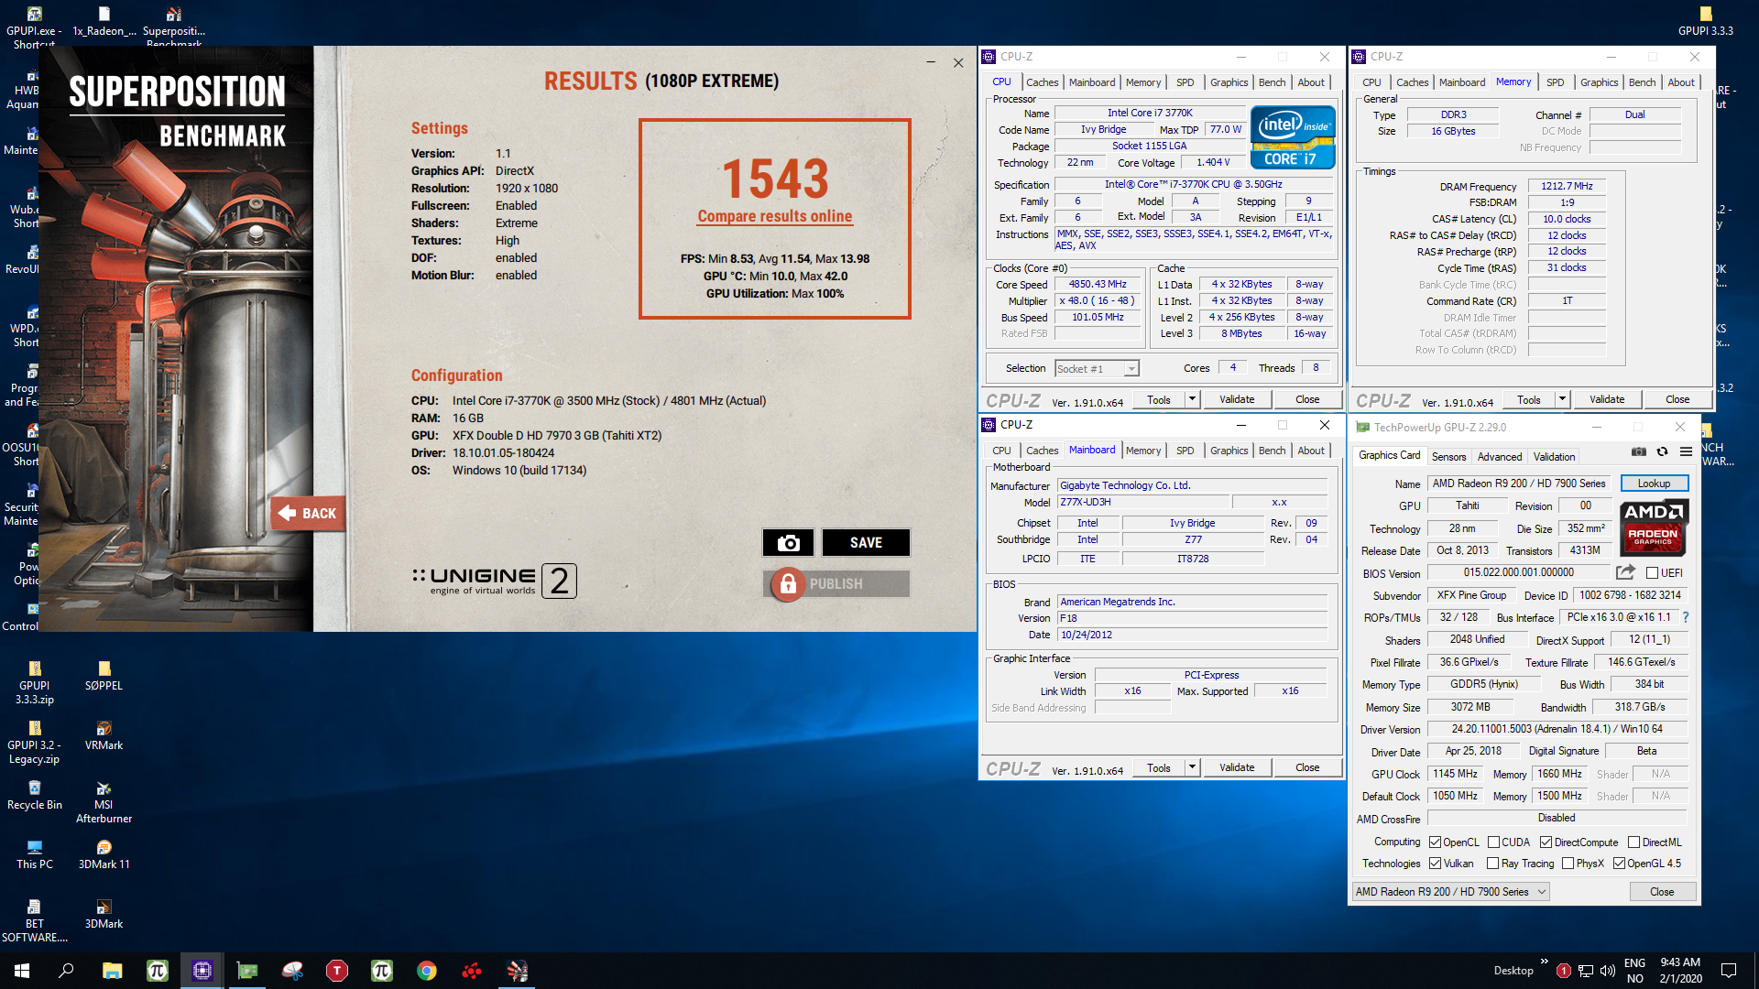Toggle the OpenCL checkbox
Viewport: 1759px width, 989px height.
click(x=1435, y=842)
